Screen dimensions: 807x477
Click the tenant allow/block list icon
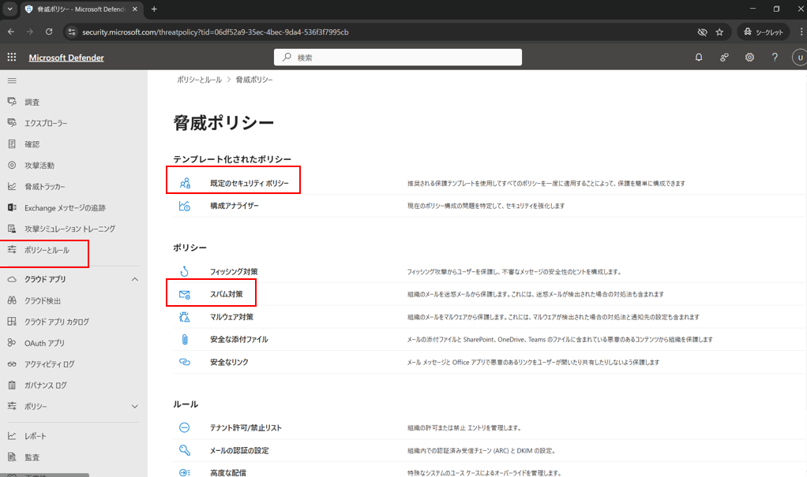tap(184, 427)
